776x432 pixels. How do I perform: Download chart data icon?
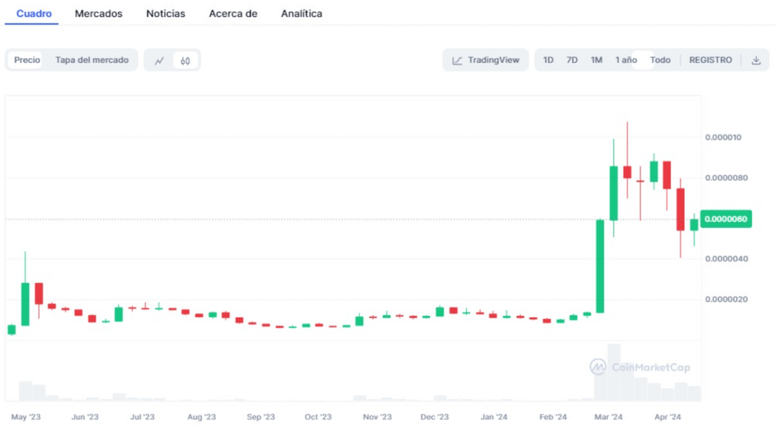pyautogui.click(x=756, y=60)
